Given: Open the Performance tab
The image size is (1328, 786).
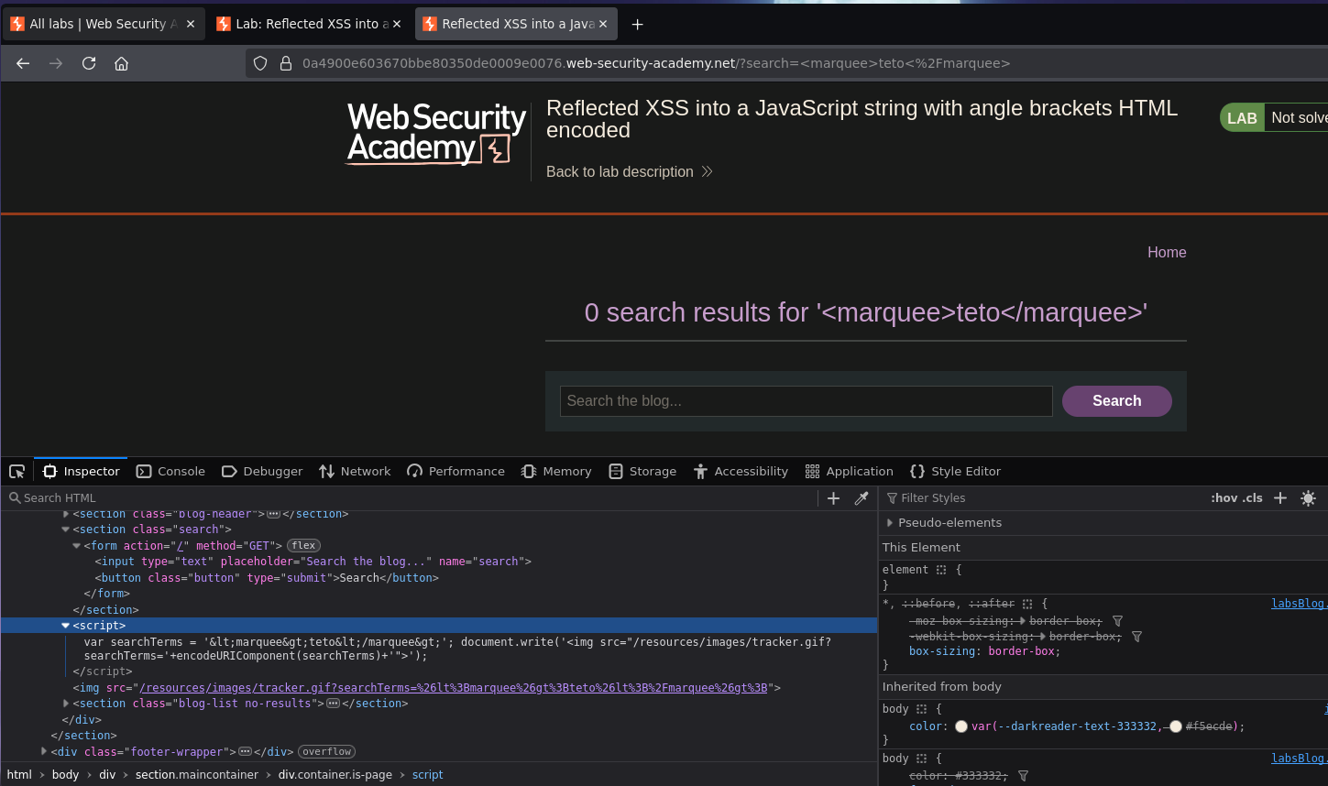Looking at the screenshot, I should [x=455, y=471].
